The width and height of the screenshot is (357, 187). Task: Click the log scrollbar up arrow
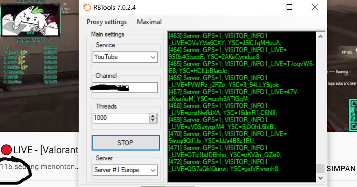[320, 36]
